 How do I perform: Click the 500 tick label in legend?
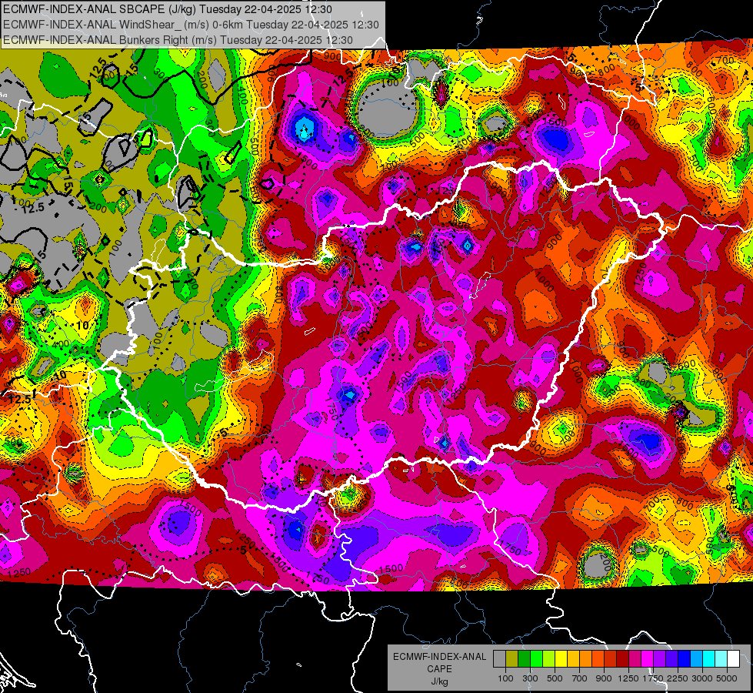pyautogui.click(x=555, y=678)
